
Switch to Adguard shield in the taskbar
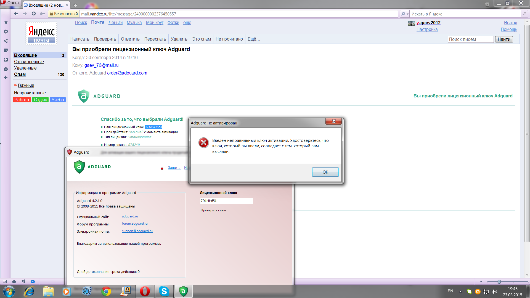click(183, 291)
